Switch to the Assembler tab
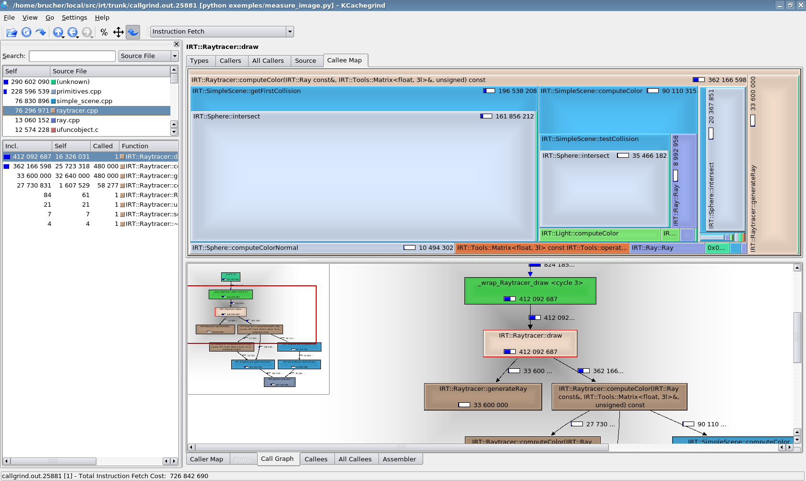806x481 pixels. [399, 459]
